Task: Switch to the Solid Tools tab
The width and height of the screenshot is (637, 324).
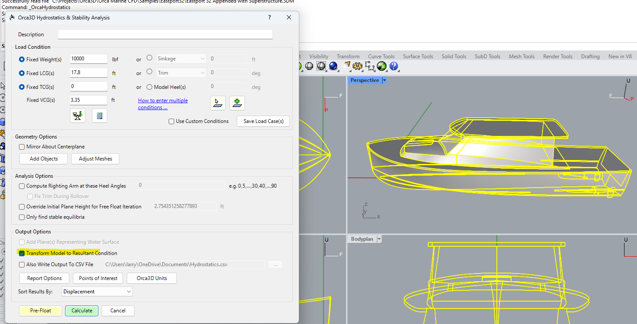Action: (x=454, y=57)
